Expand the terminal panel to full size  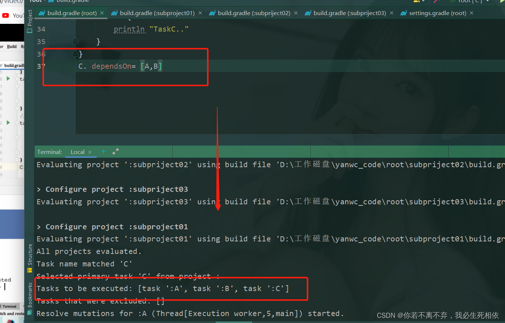[116, 151]
